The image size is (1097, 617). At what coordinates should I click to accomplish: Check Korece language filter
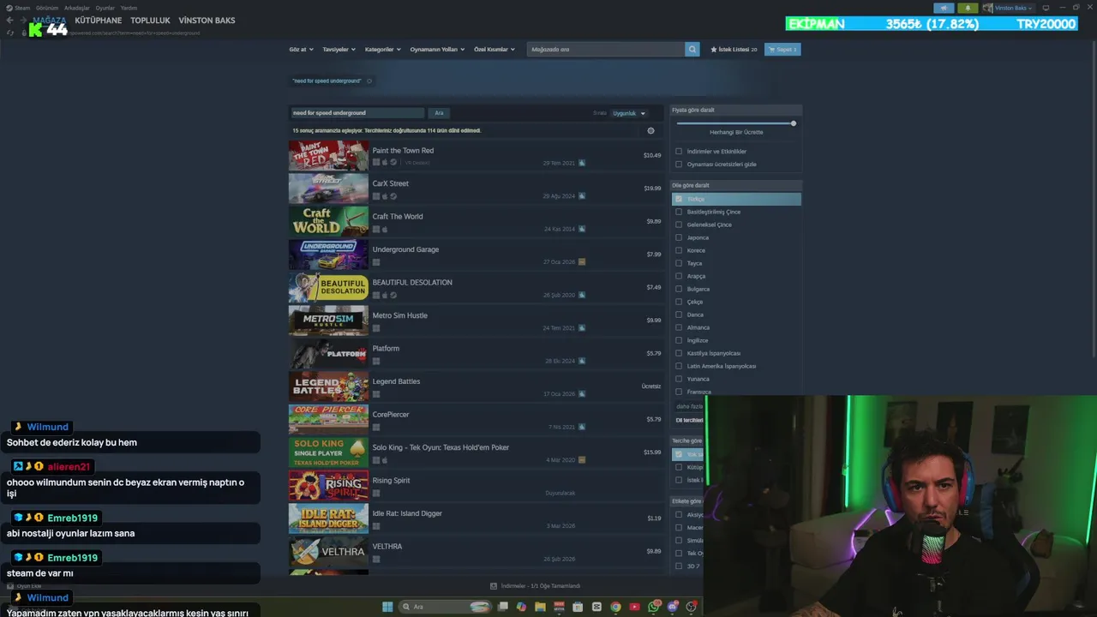coord(679,250)
